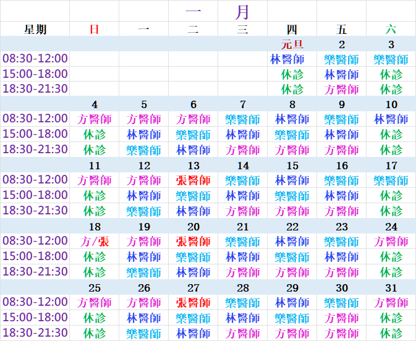Click 樂醫師 morning slot on the 3rd
Viewport: 416px width, 341px height.
pos(391,59)
